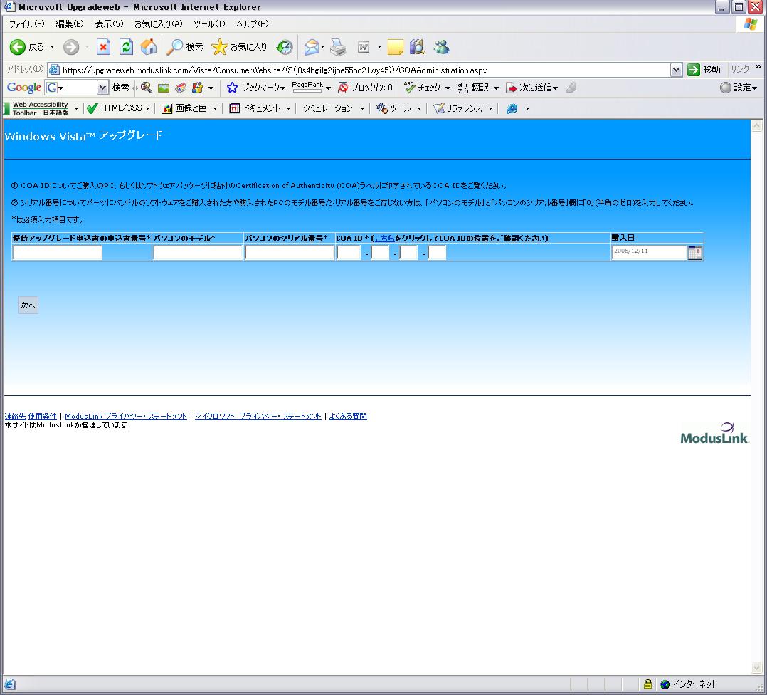Go to the Home page icon
The width and height of the screenshot is (767, 695).
(x=149, y=47)
